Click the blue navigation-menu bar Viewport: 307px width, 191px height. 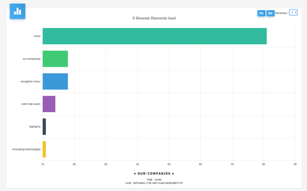55,81
